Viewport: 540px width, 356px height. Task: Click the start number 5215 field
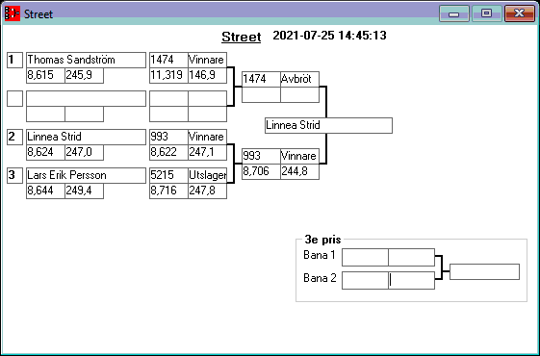point(168,175)
